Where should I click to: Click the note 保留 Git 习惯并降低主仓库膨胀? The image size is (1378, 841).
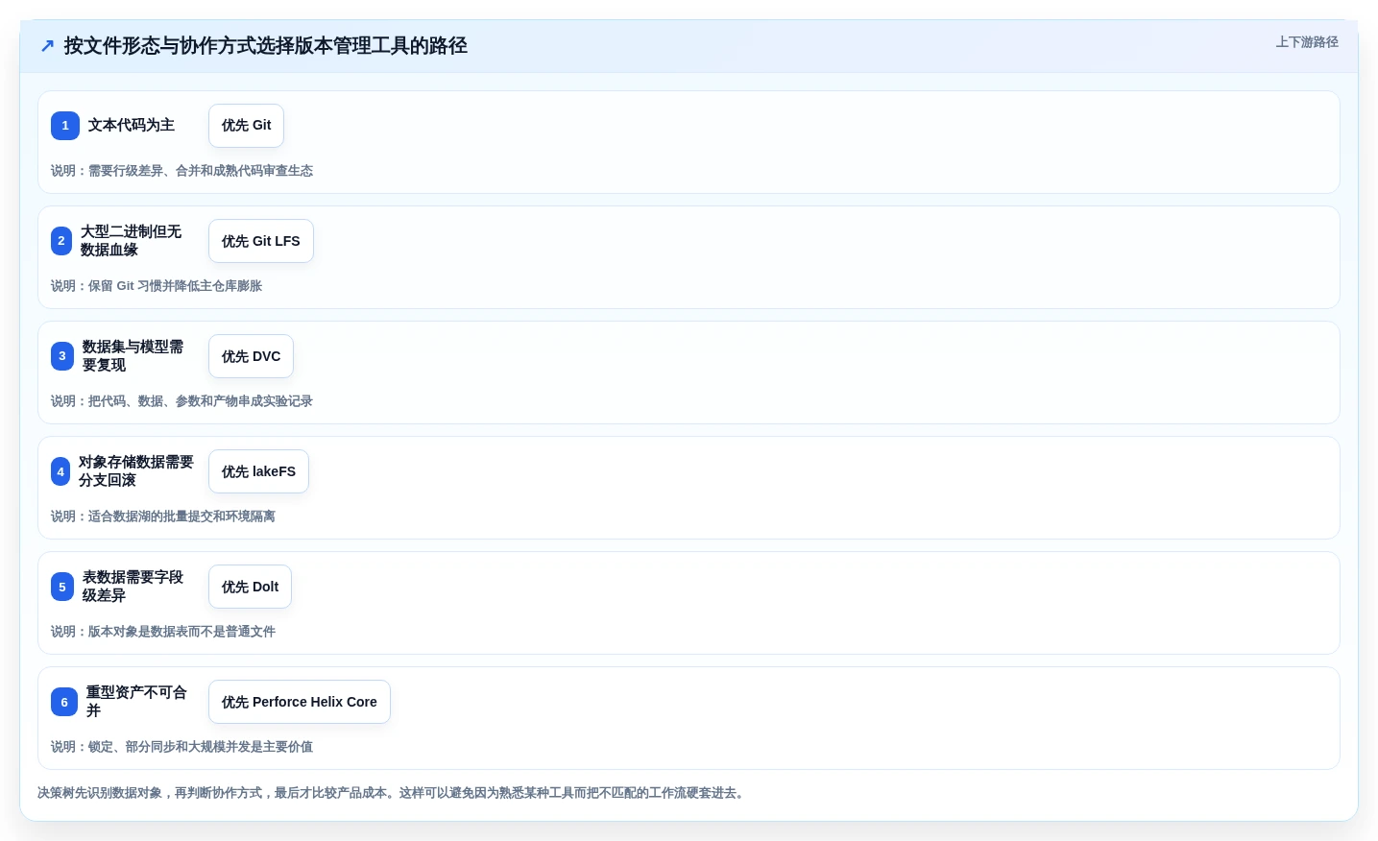coord(157,286)
